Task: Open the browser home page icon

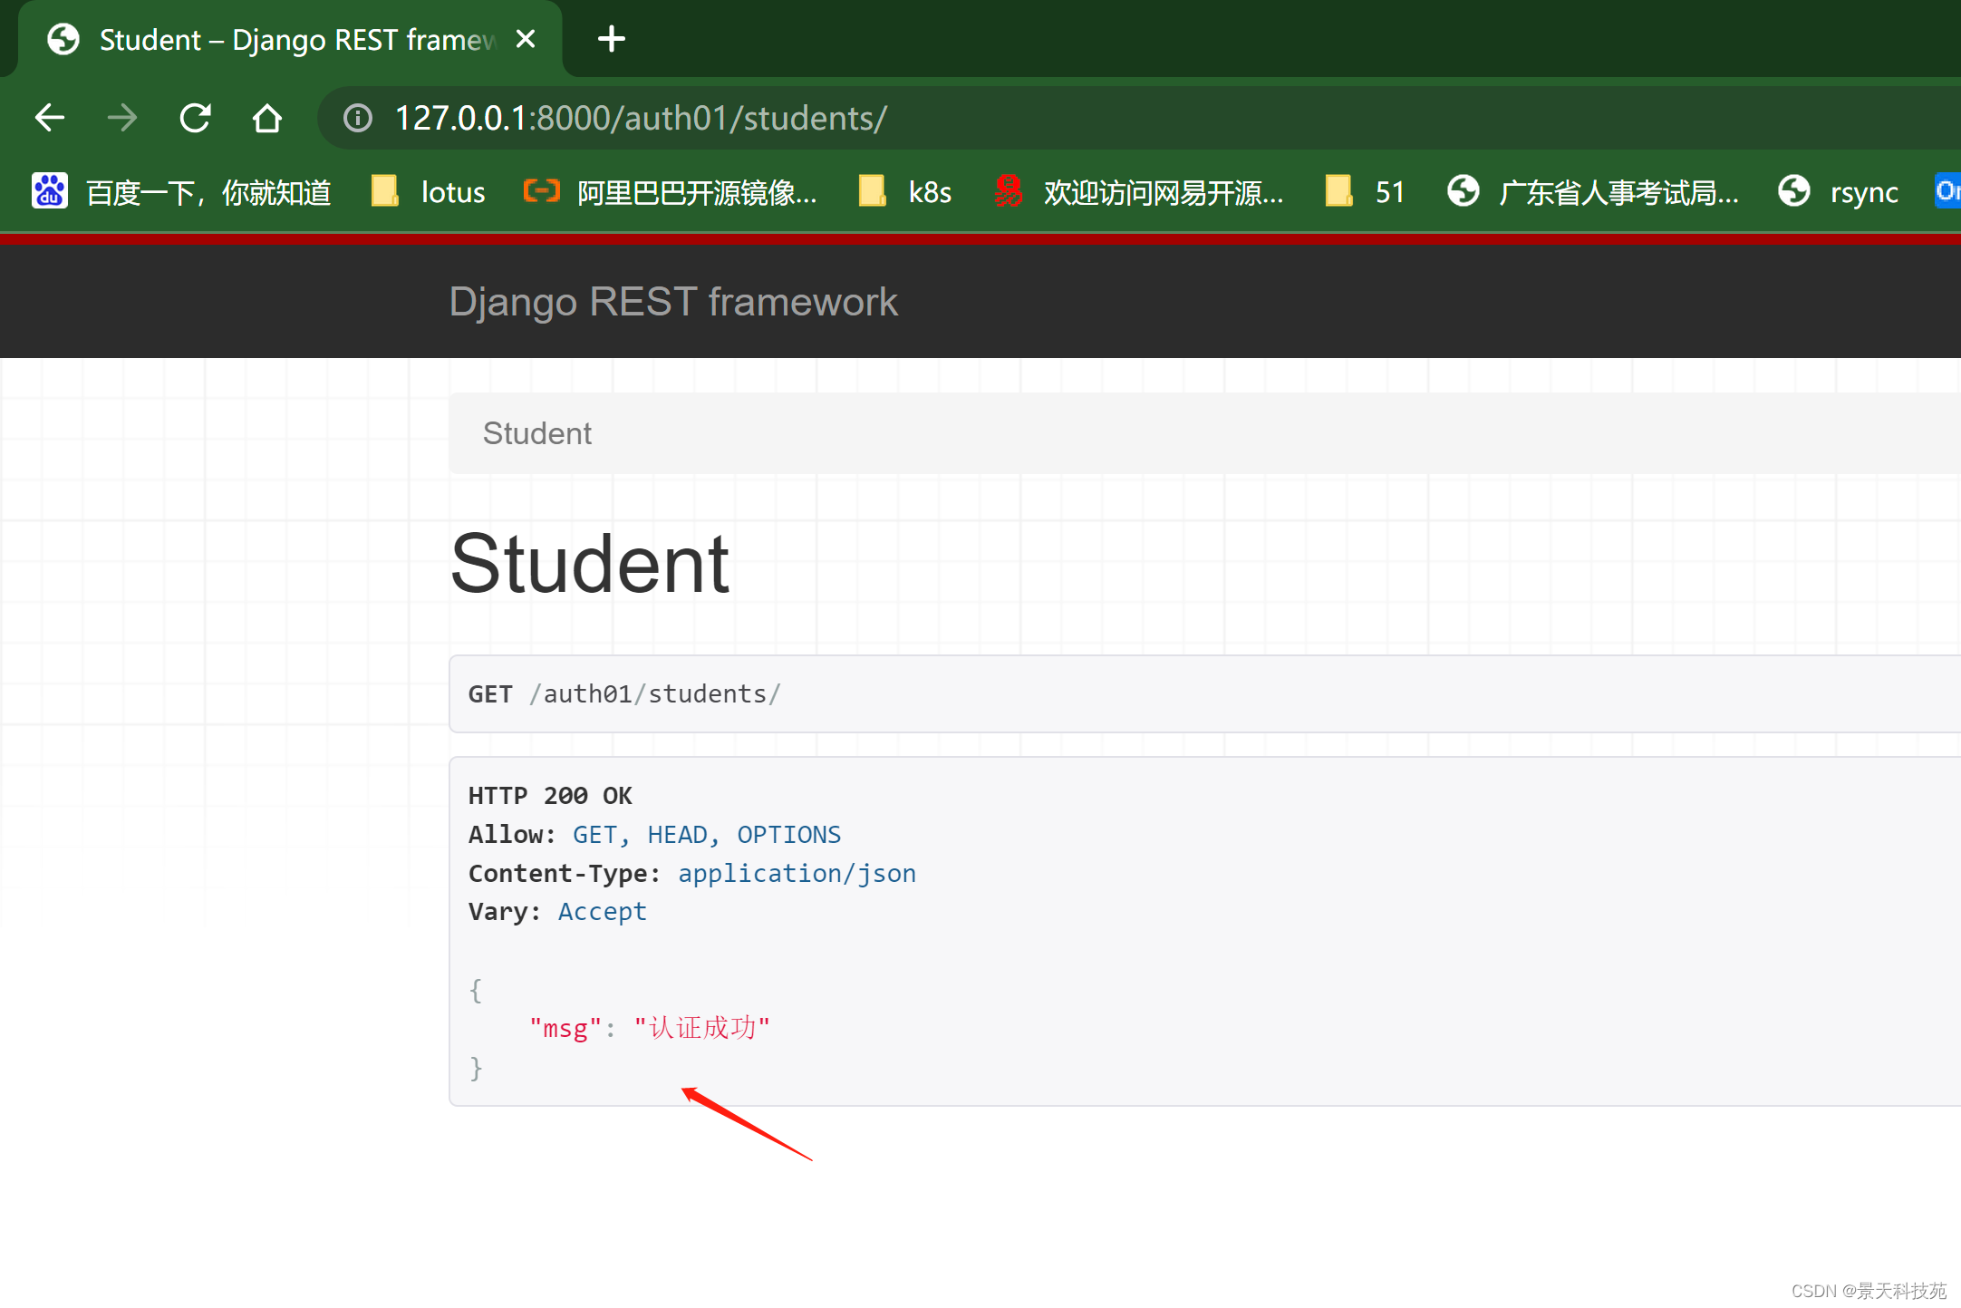Action: tap(267, 118)
